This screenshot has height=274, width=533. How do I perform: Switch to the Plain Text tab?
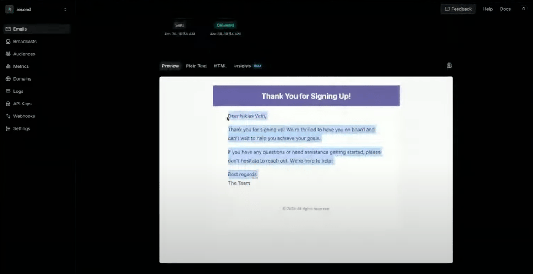pos(196,66)
